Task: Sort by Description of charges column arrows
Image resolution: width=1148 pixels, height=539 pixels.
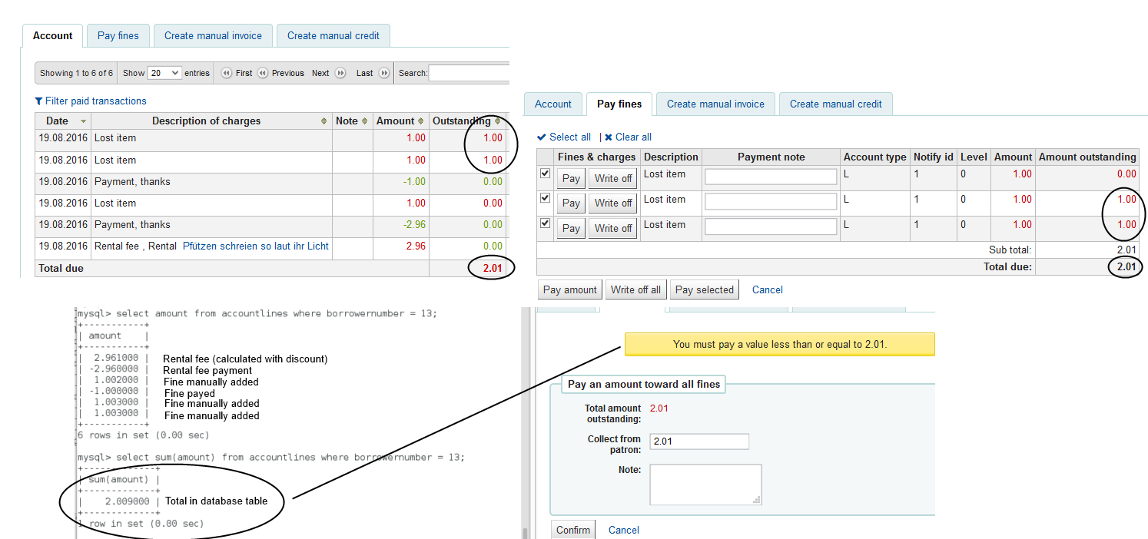Action: click(323, 121)
